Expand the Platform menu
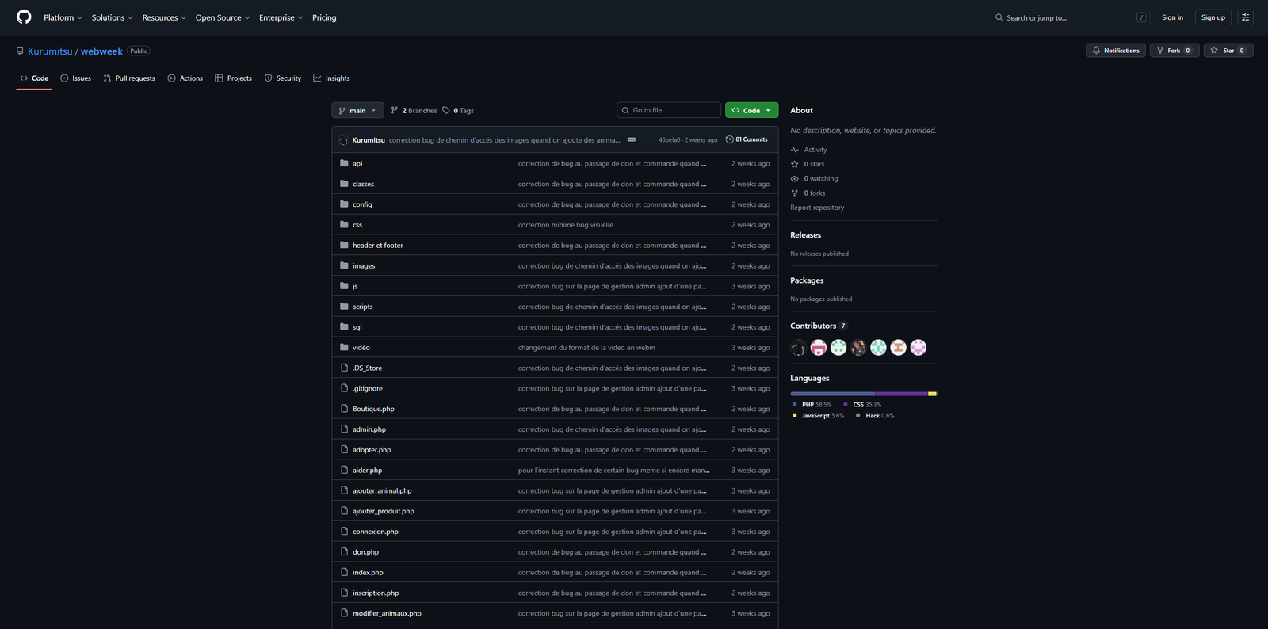1268x629 pixels. click(x=63, y=17)
